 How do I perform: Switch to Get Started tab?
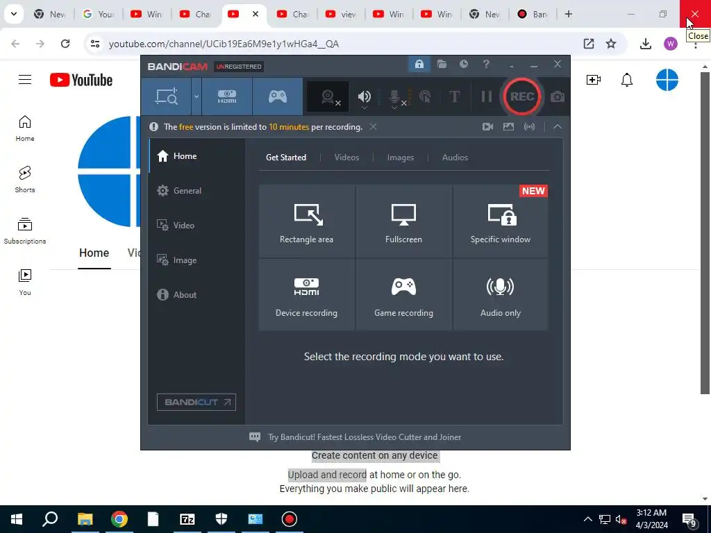(285, 158)
